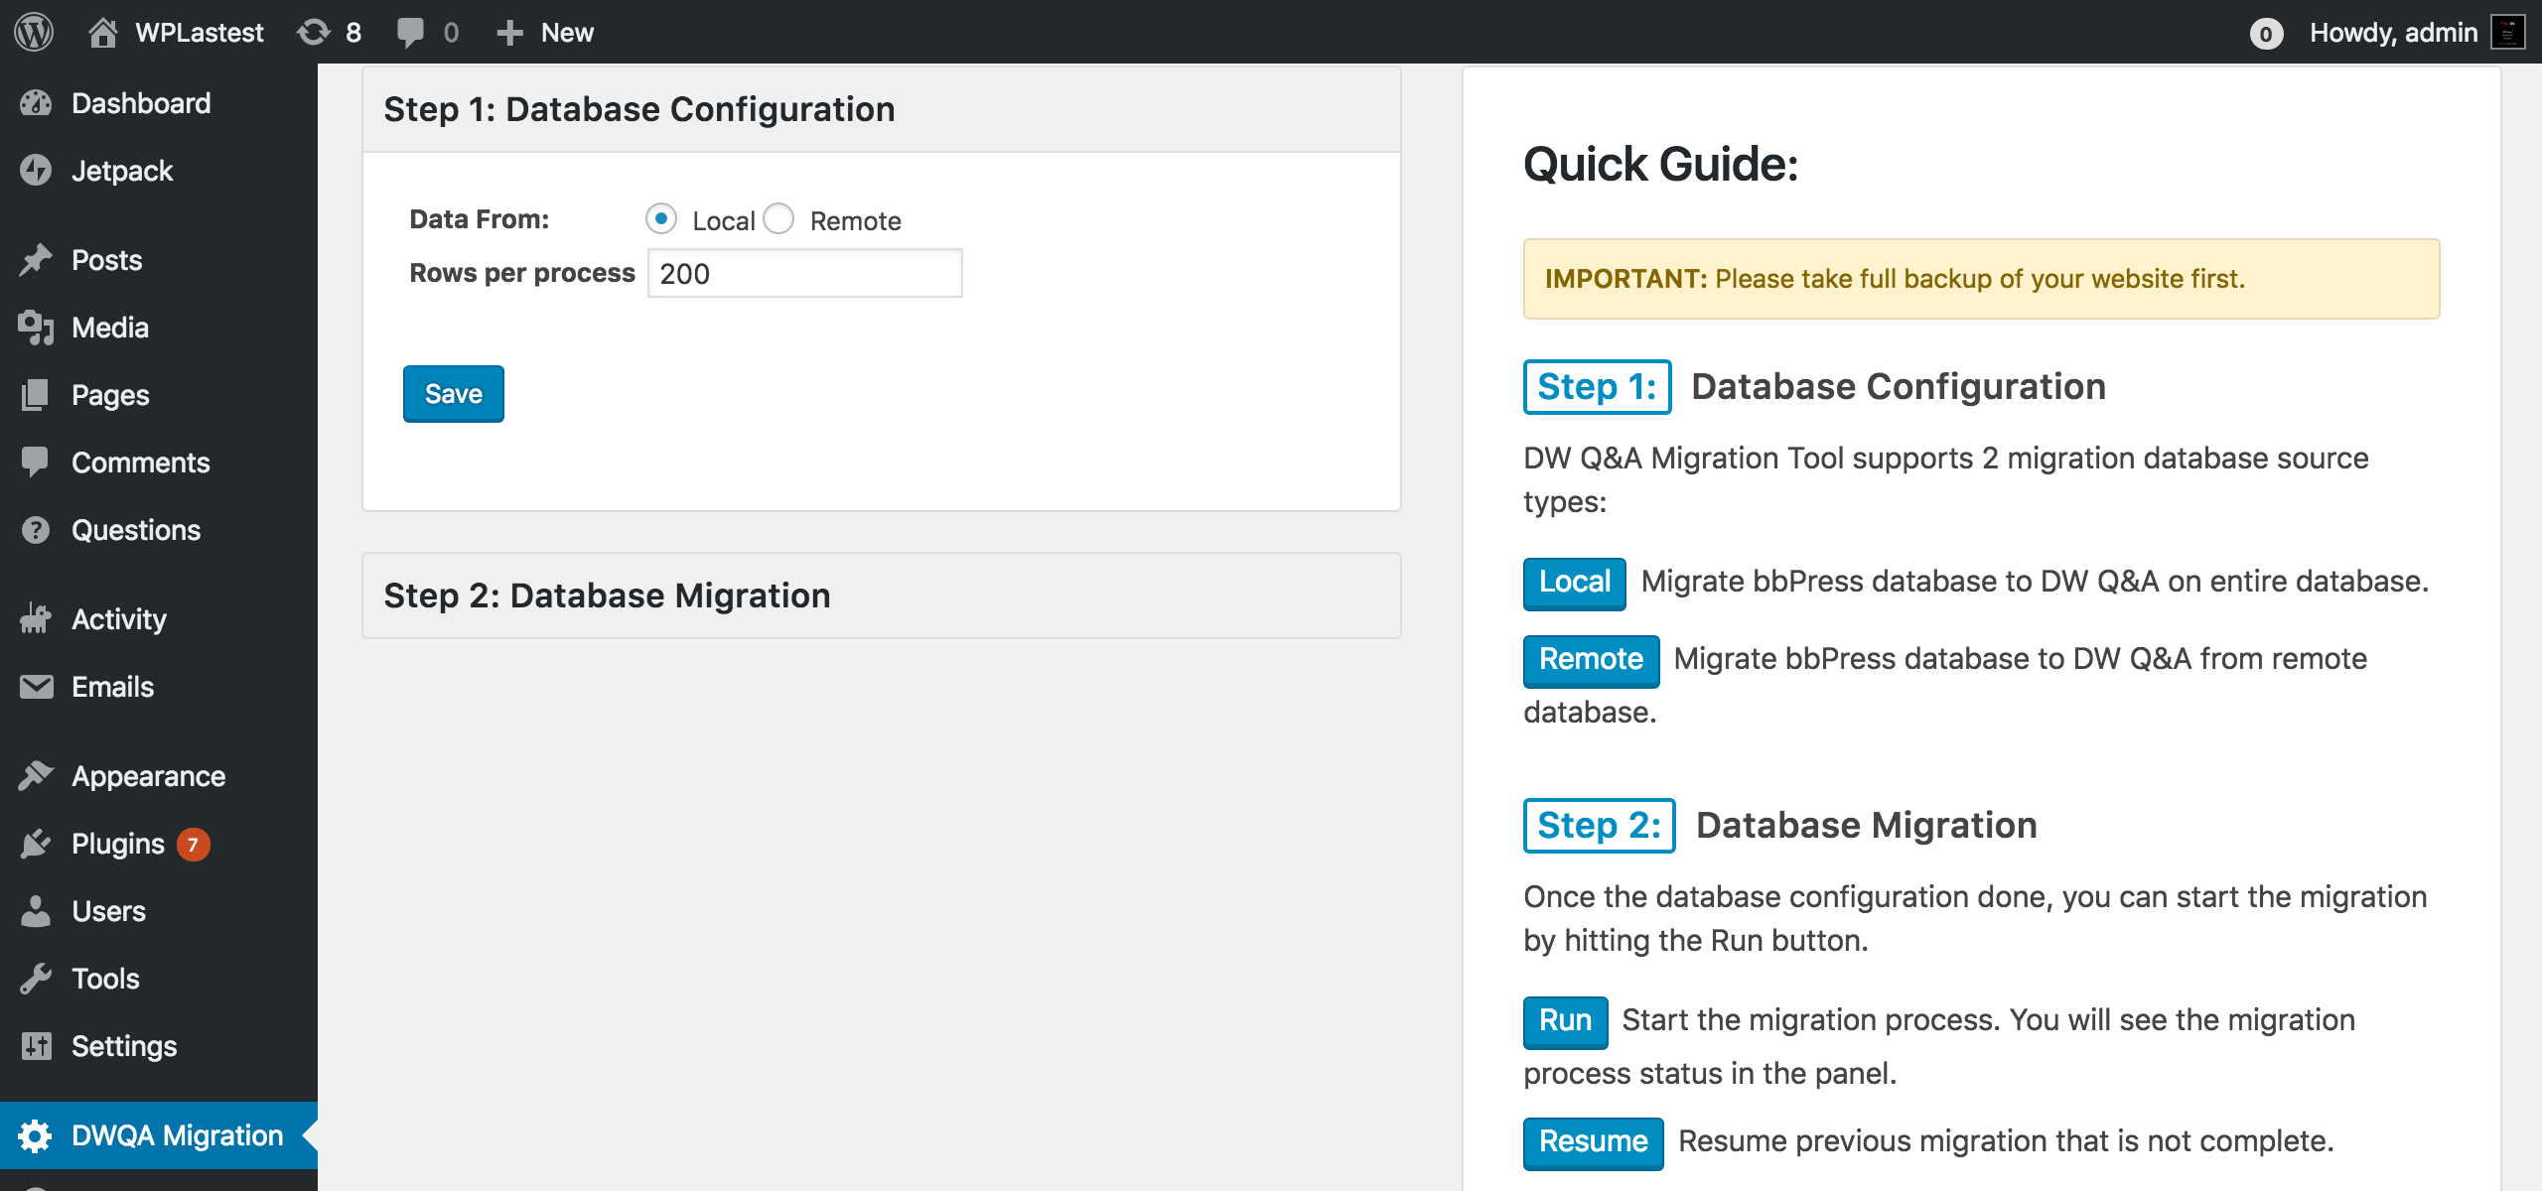Click the plus icon for New
Screen dimensions: 2542x1191
[509, 33]
